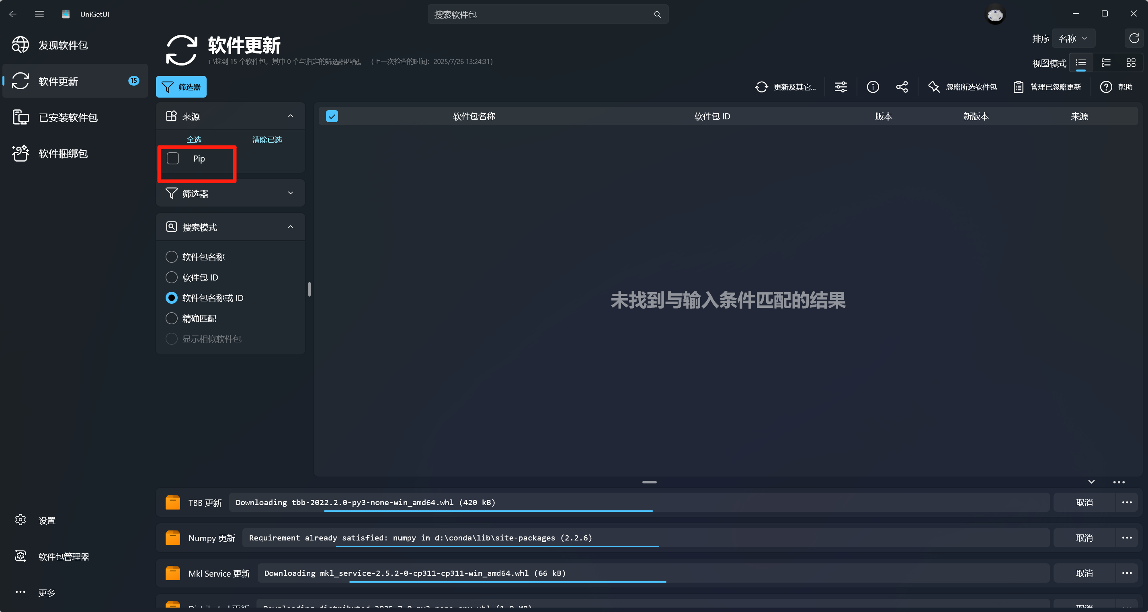Cancel the TBB update download
The image size is (1148, 612).
point(1084,502)
